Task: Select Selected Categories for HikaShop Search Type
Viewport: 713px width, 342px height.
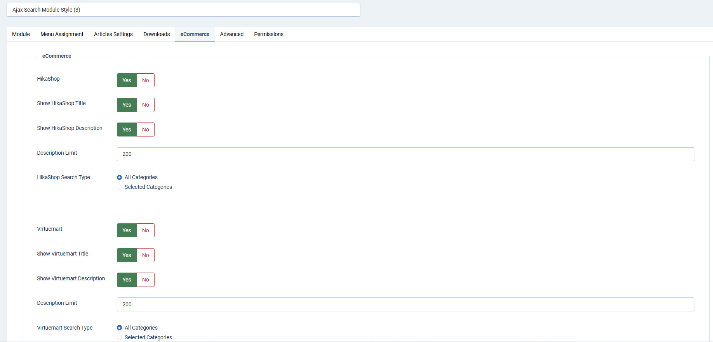Action: click(x=120, y=187)
